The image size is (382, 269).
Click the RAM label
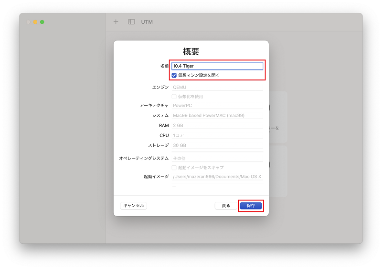(164, 125)
